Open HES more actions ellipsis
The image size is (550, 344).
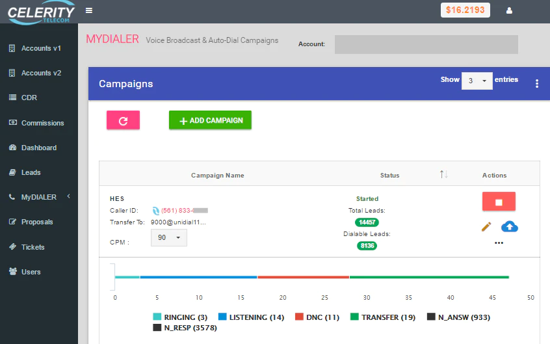coord(499,243)
